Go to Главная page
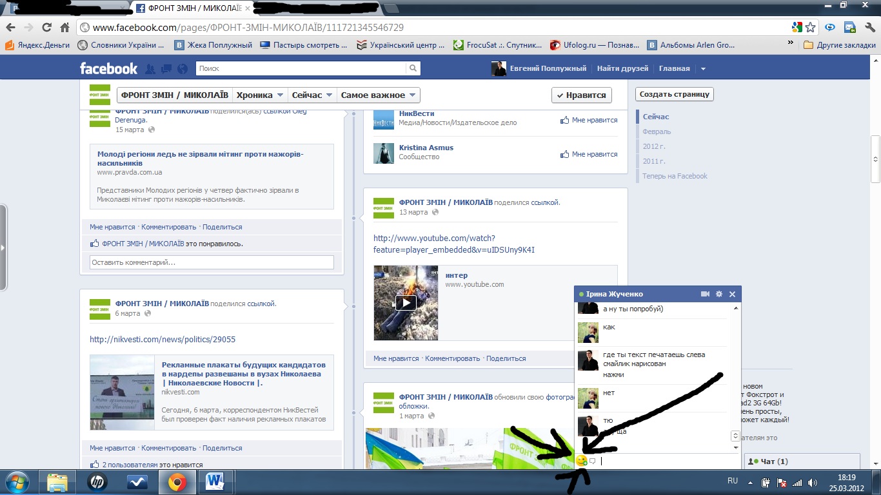The image size is (881, 495). tap(674, 68)
